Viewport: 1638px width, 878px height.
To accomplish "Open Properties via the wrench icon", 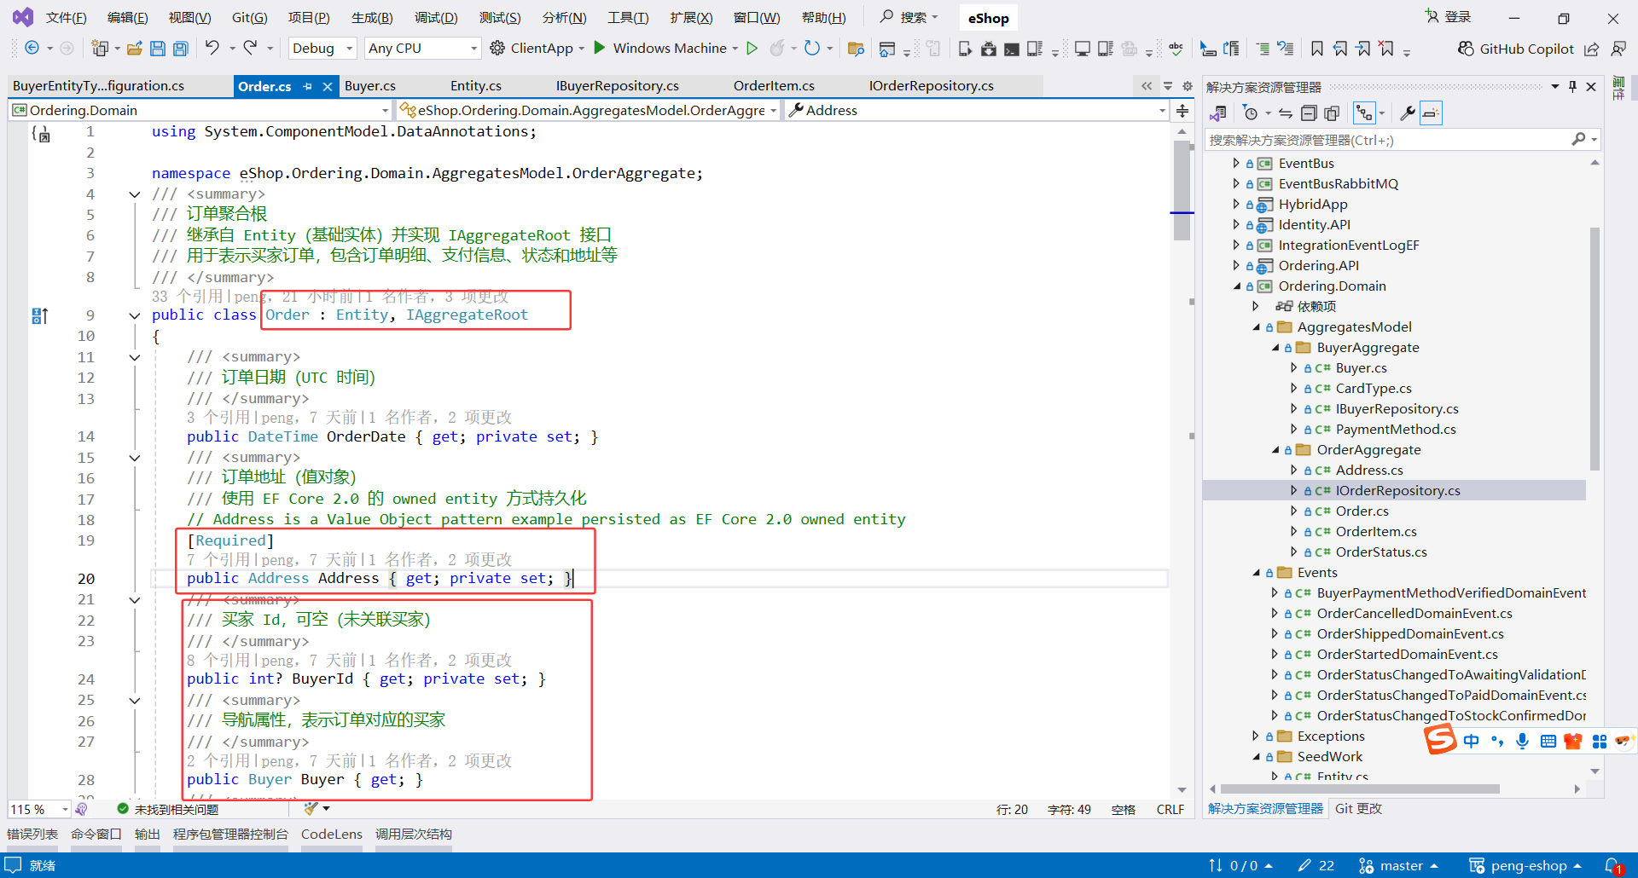I will tap(1408, 113).
